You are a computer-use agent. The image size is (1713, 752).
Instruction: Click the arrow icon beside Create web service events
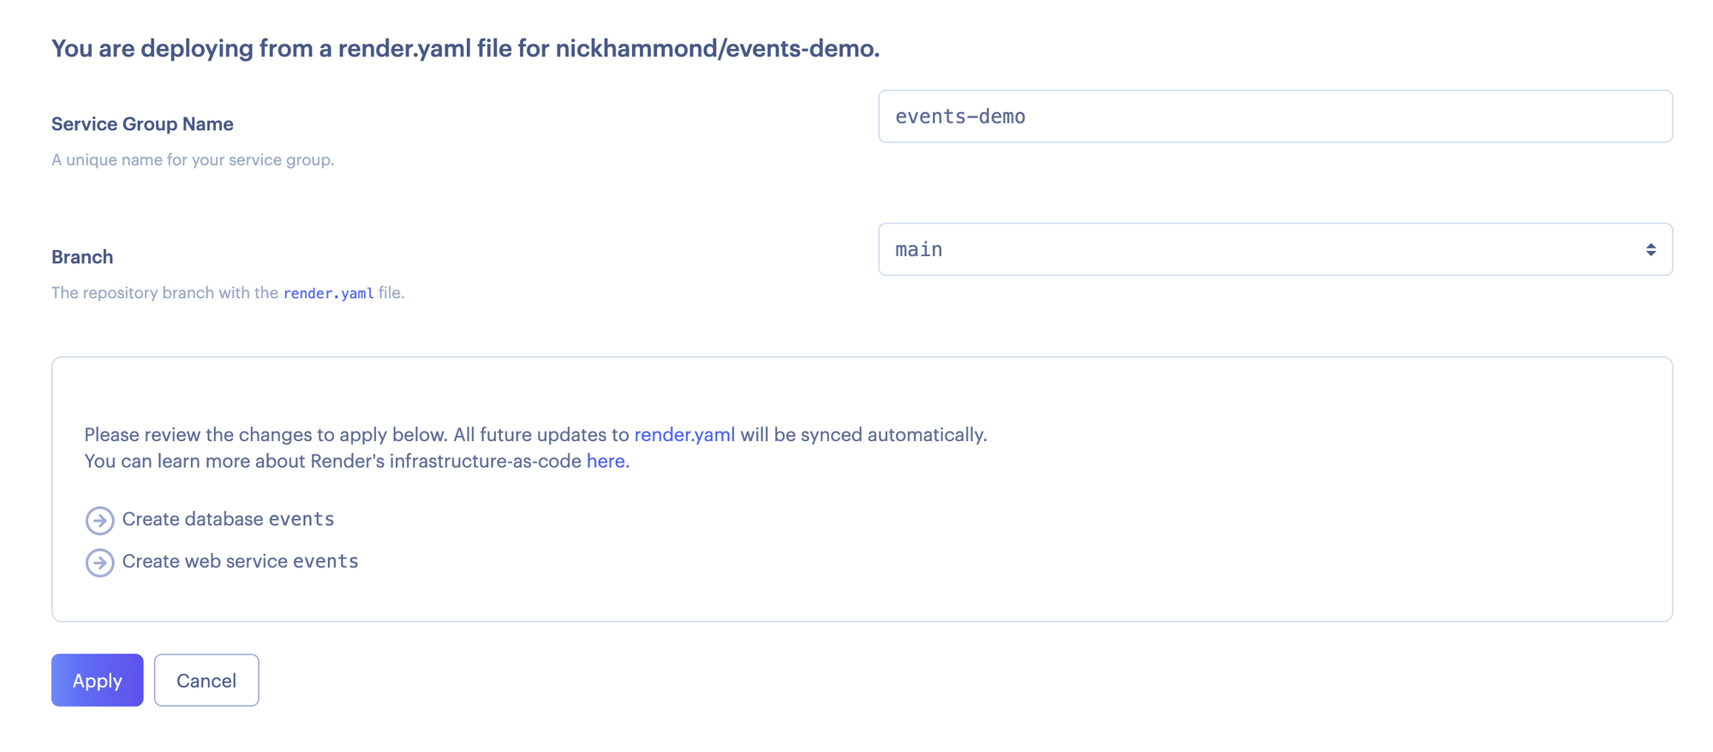[x=99, y=562]
